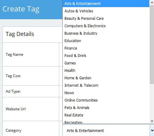Choose Business & Industry option
The width and height of the screenshot is (154, 136).
[106, 33]
